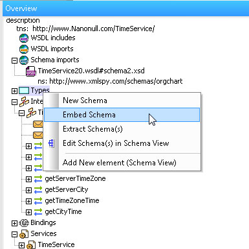
Task: Select the TimeService label under Services
Action: click(56, 245)
